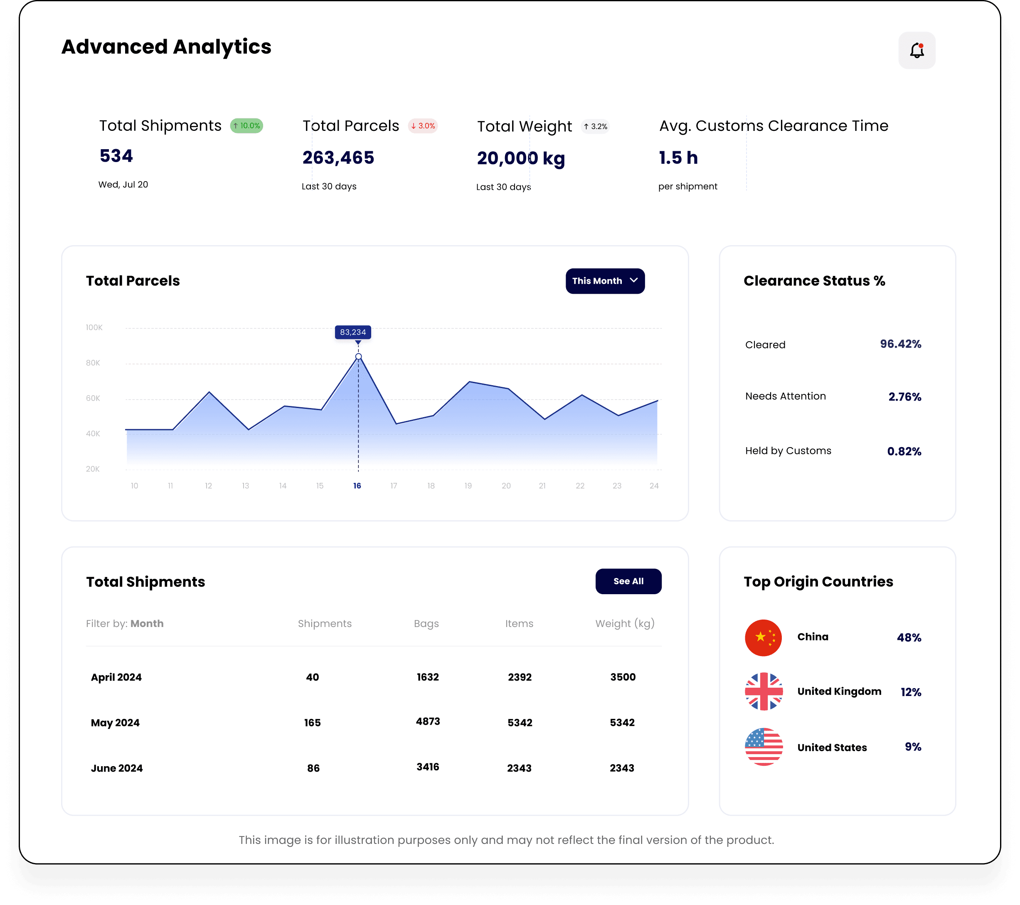Click the 3.2% Total Weight badge

click(595, 127)
